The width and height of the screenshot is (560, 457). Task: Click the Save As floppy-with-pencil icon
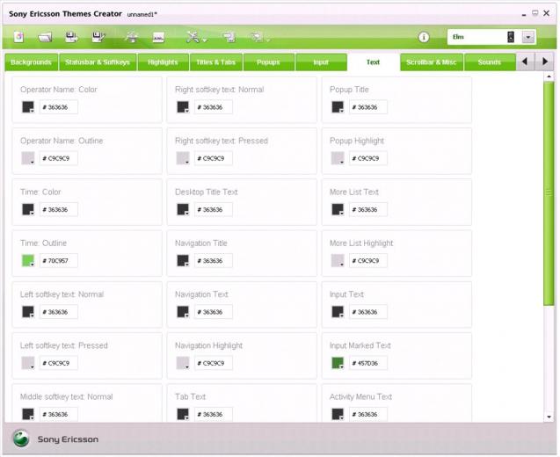click(98, 37)
